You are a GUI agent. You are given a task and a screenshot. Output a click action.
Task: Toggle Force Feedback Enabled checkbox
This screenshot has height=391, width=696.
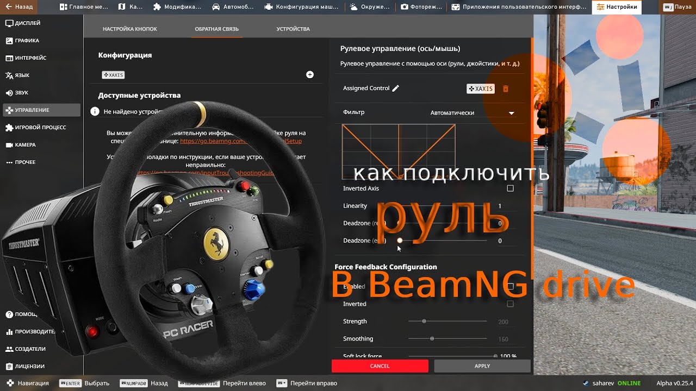(x=510, y=286)
